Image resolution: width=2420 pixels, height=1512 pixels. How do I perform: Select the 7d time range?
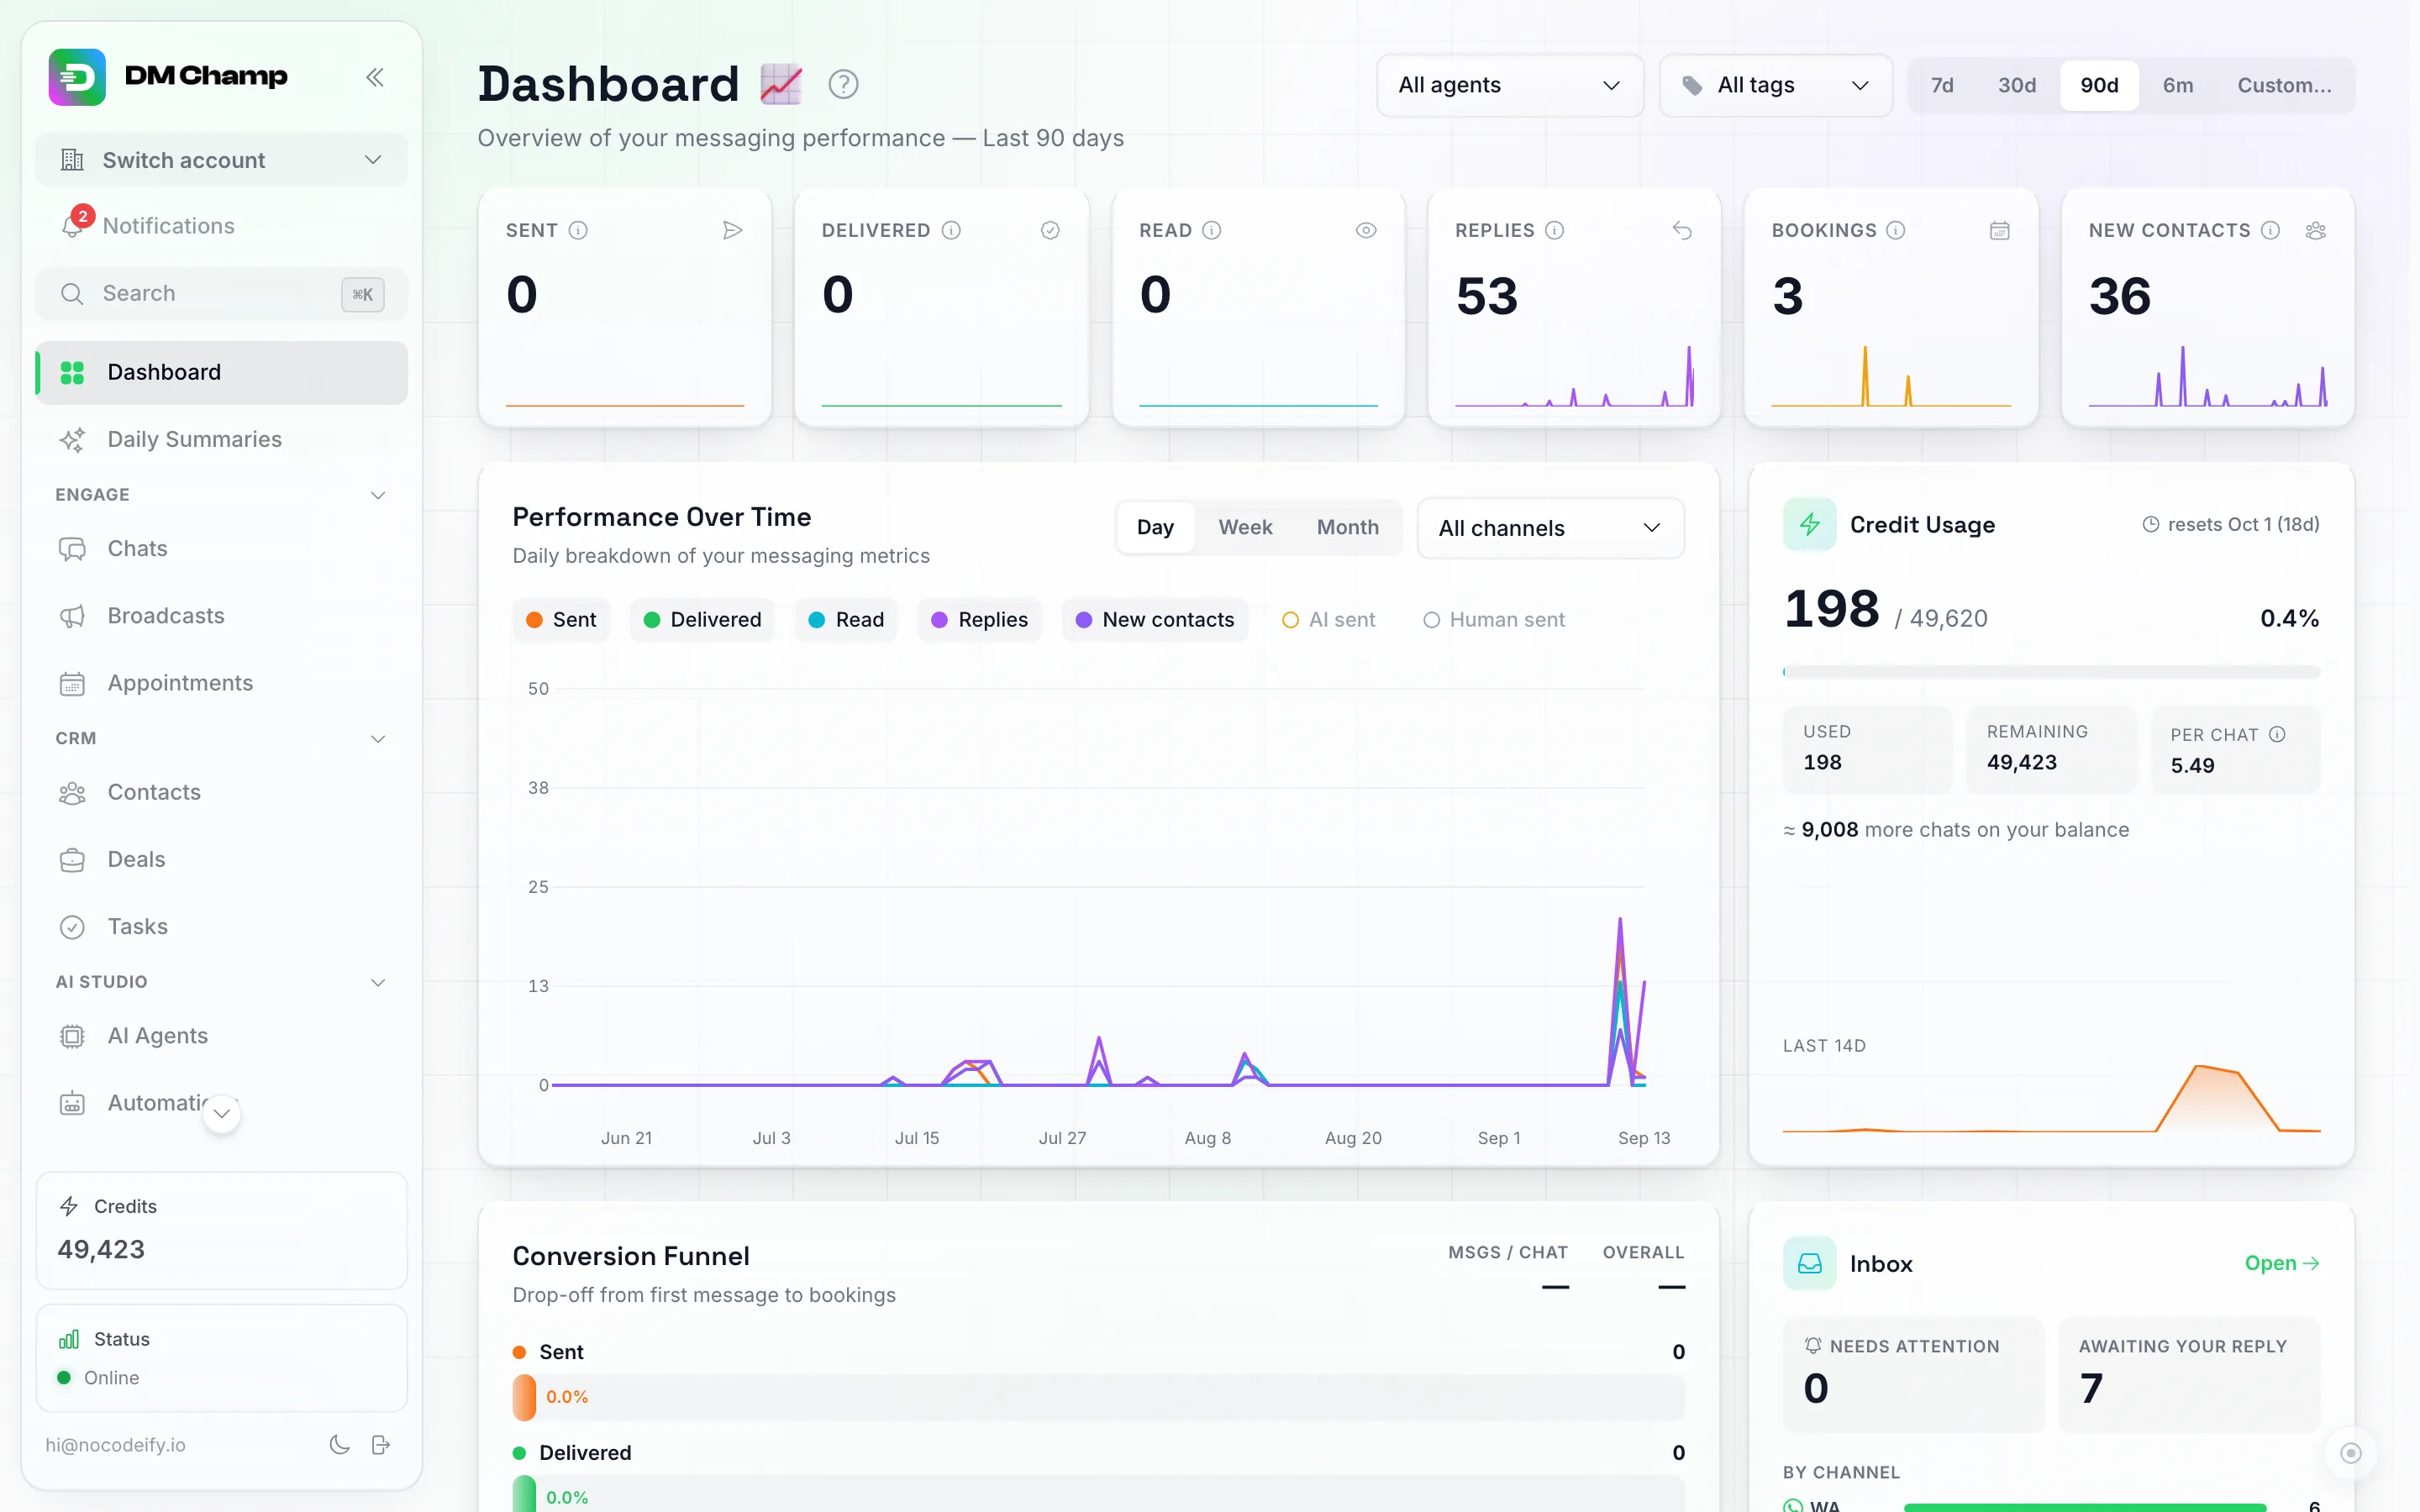pyautogui.click(x=1941, y=85)
